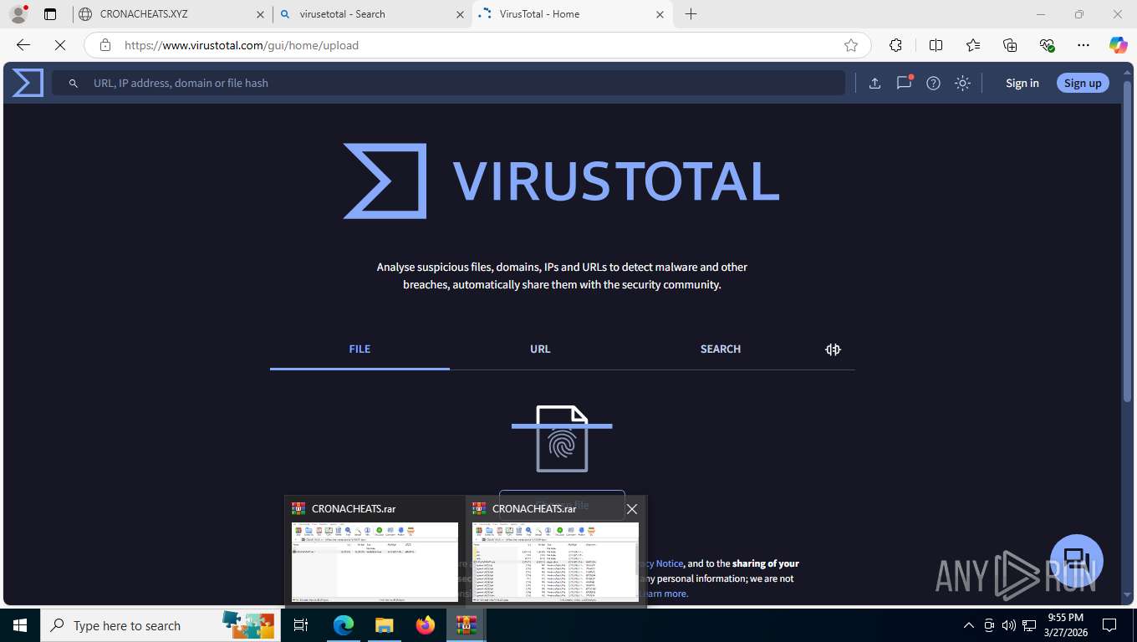Open the volume speaker tray icon
Screen dimensions: 1137x642
(1008, 625)
